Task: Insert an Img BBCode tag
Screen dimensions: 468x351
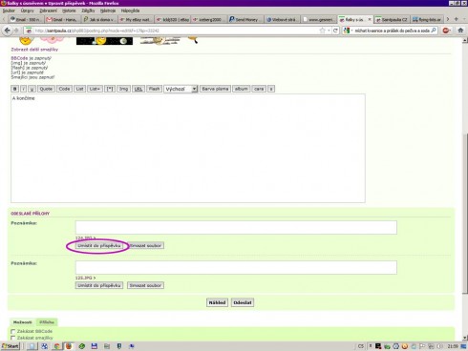Action: point(123,89)
